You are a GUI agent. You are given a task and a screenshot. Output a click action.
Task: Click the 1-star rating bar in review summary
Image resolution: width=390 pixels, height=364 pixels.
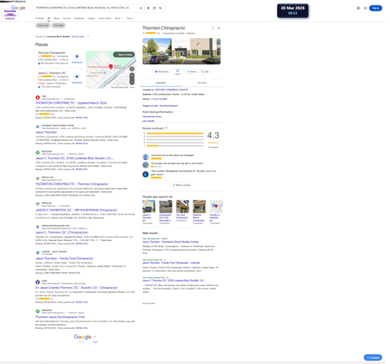tap(175, 146)
